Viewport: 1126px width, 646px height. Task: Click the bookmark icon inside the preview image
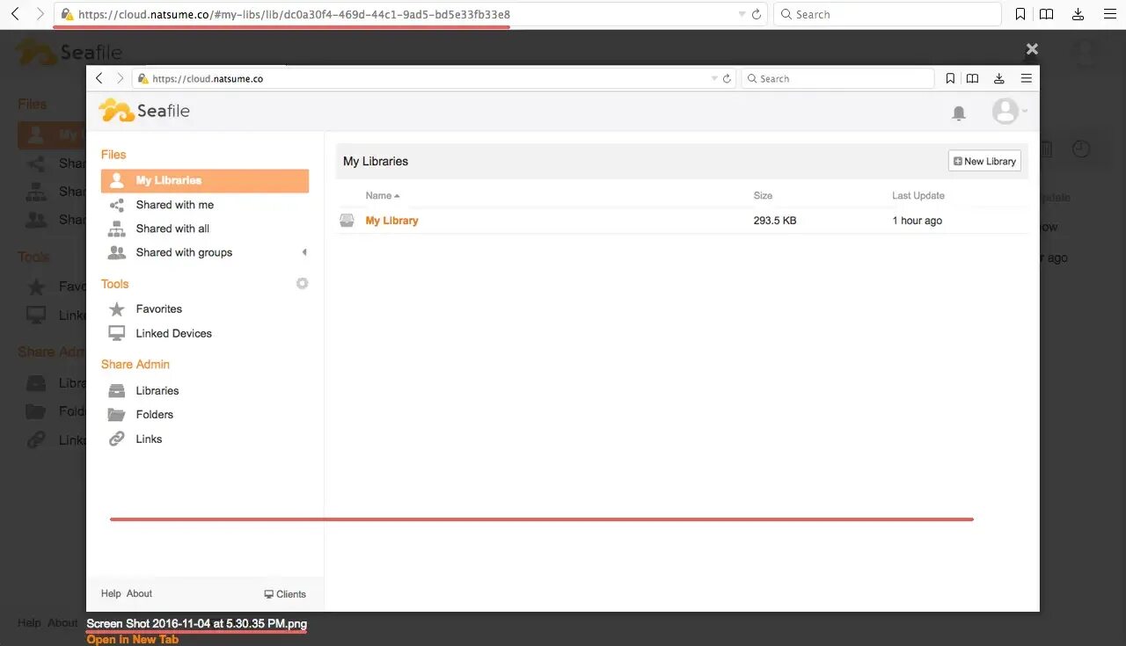951,78
